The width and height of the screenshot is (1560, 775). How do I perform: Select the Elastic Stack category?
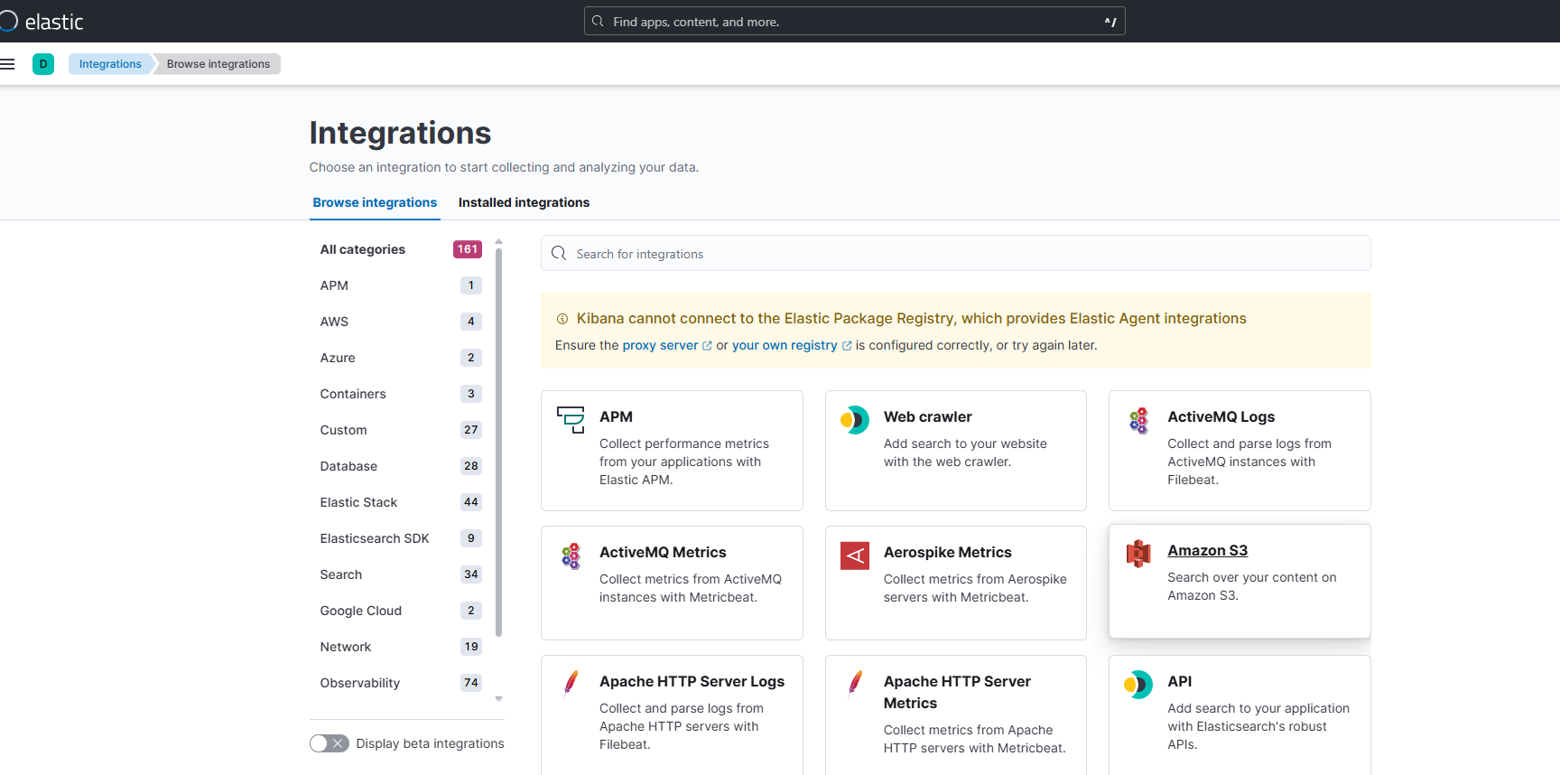(x=401, y=502)
